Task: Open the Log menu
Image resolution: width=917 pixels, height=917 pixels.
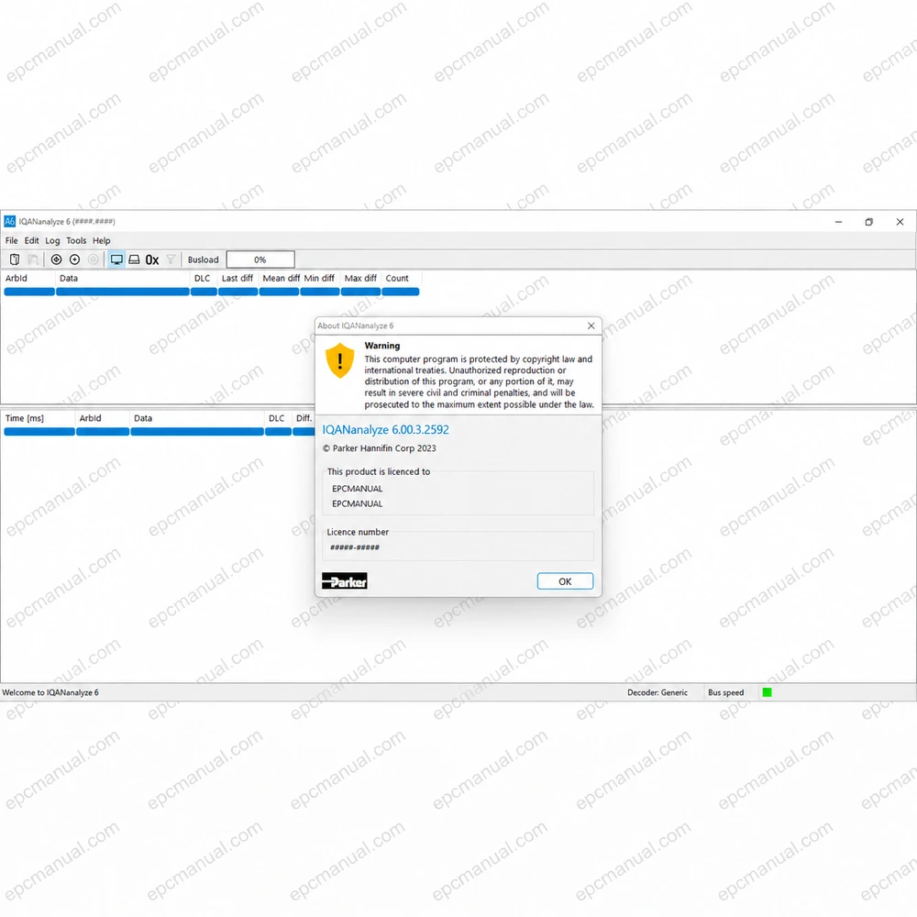Action: tap(52, 240)
